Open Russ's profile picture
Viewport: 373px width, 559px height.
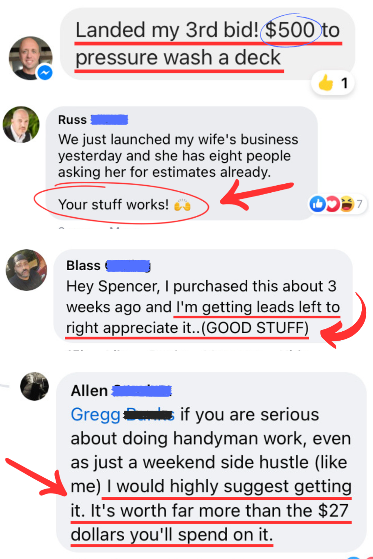[21, 124]
